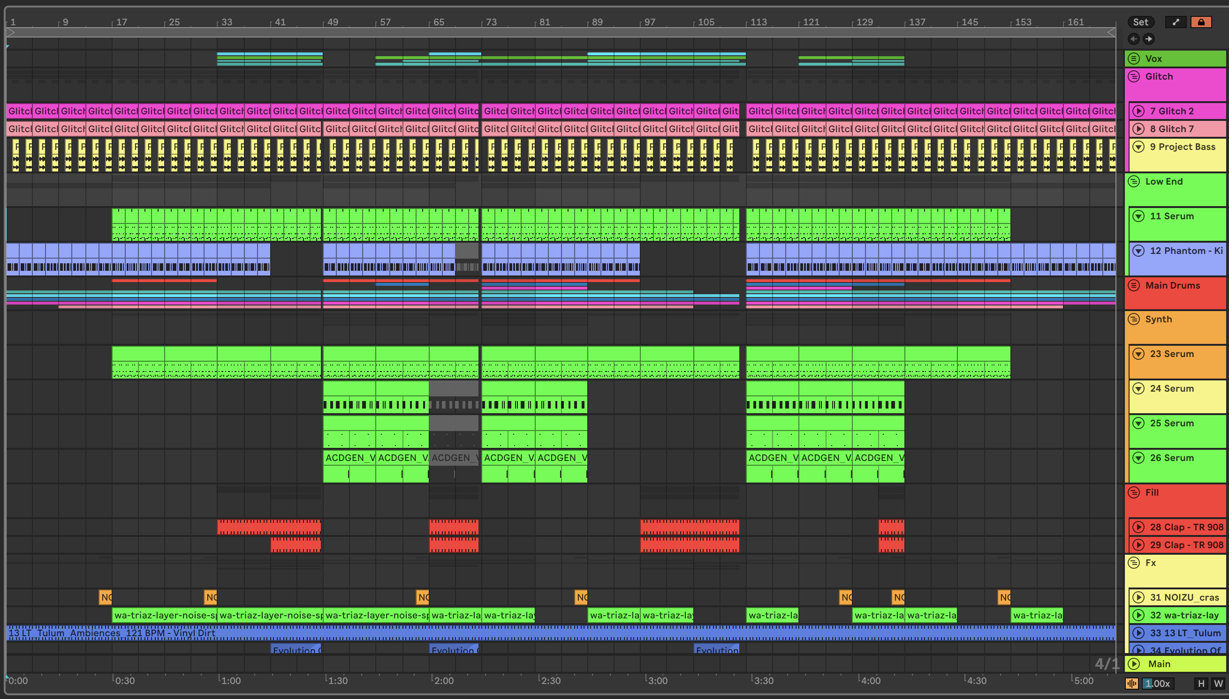The width and height of the screenshot is (1229, 699).
Task: Select the first Evolution clip near bar 41
Action: coord(296,649)
